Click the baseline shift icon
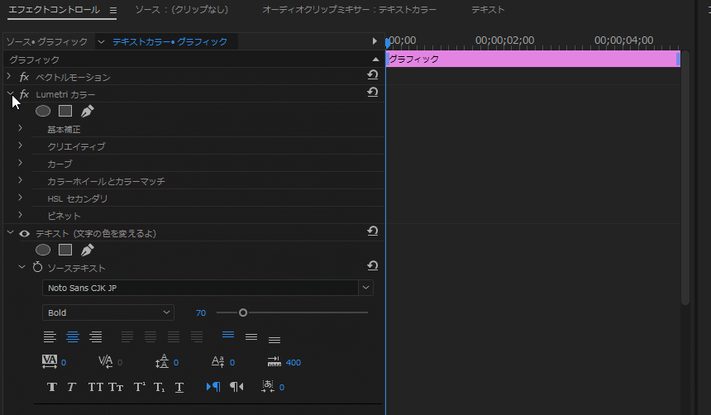The width and height of the screenshot is (711, 415). tap(217, 361)
